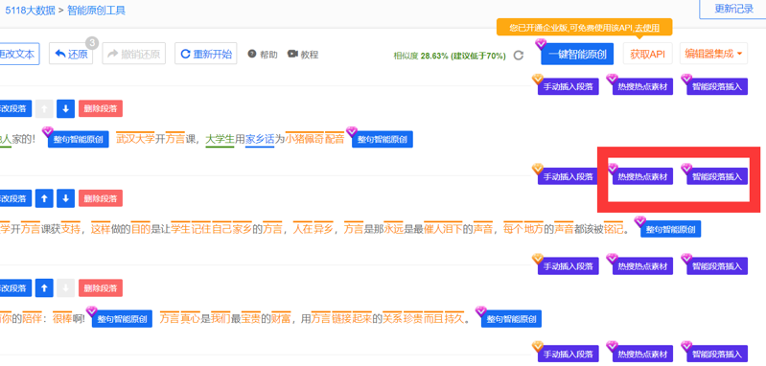The image size is (766, 366).
Task: Click 整句智能原创 after 小猪佩奇配音
Action: pyautogui.click(x=383, y=140)
